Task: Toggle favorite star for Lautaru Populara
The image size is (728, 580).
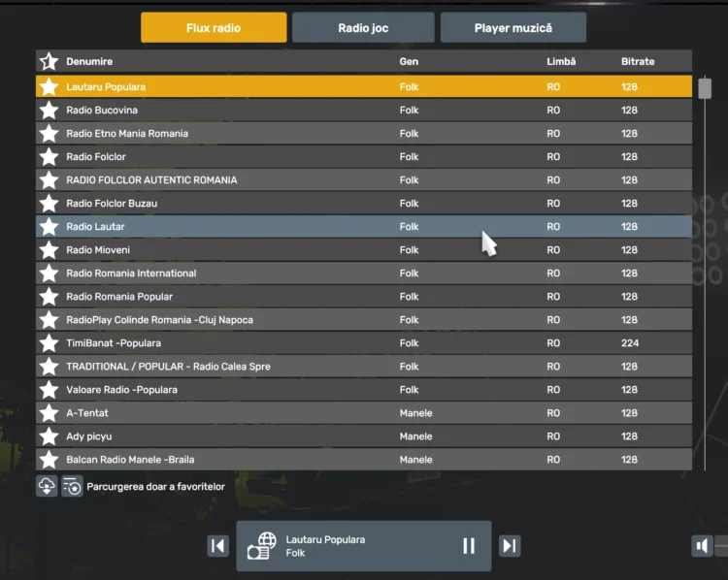Action: point(49,86)
